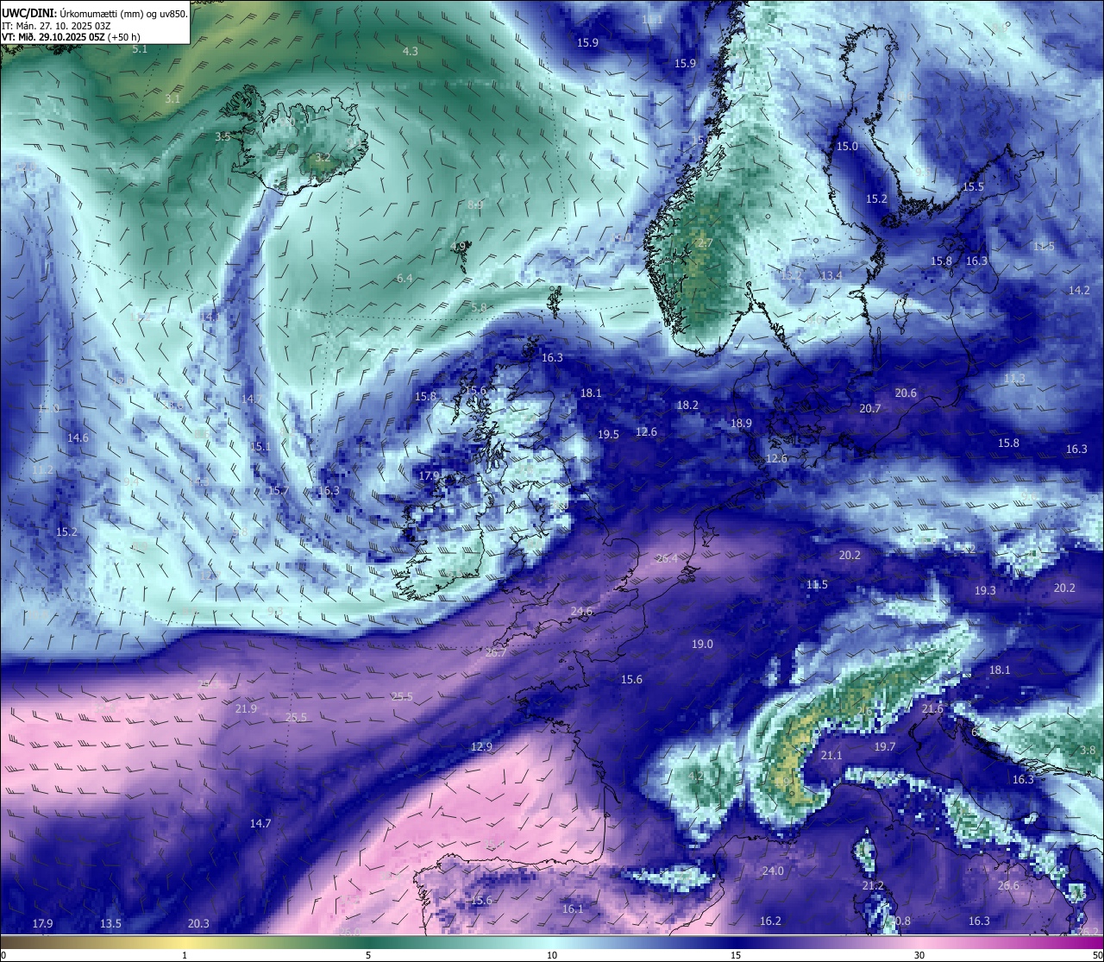Click the '14.2' value label
Viewport: 1104px width, 962px height.
(x=1080, y=291)
